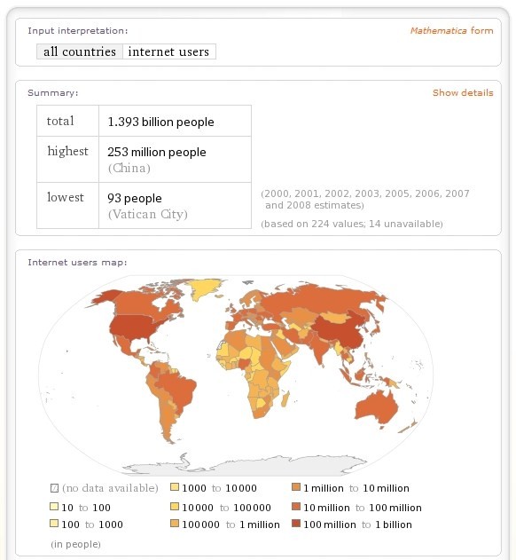Click the 1.393 billion people total cell
Screen dimensions: 516x560
pos(175,121)
